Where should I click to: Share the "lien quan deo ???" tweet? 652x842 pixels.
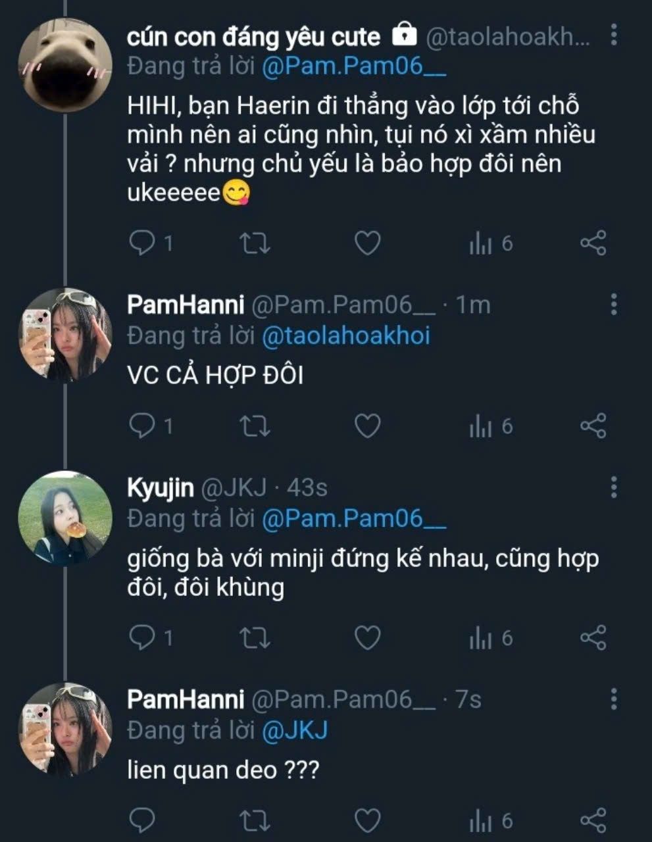click(593, 820)
